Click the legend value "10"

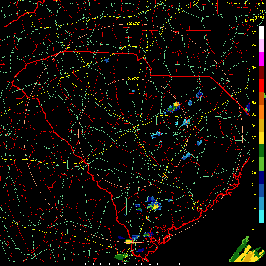click(254, 196)
